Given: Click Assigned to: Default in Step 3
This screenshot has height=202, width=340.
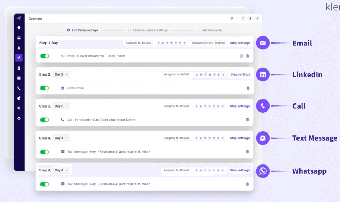Looking at the screenshot, I should click(176, 106).
